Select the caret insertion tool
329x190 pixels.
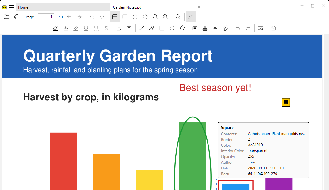pos(215,28)
